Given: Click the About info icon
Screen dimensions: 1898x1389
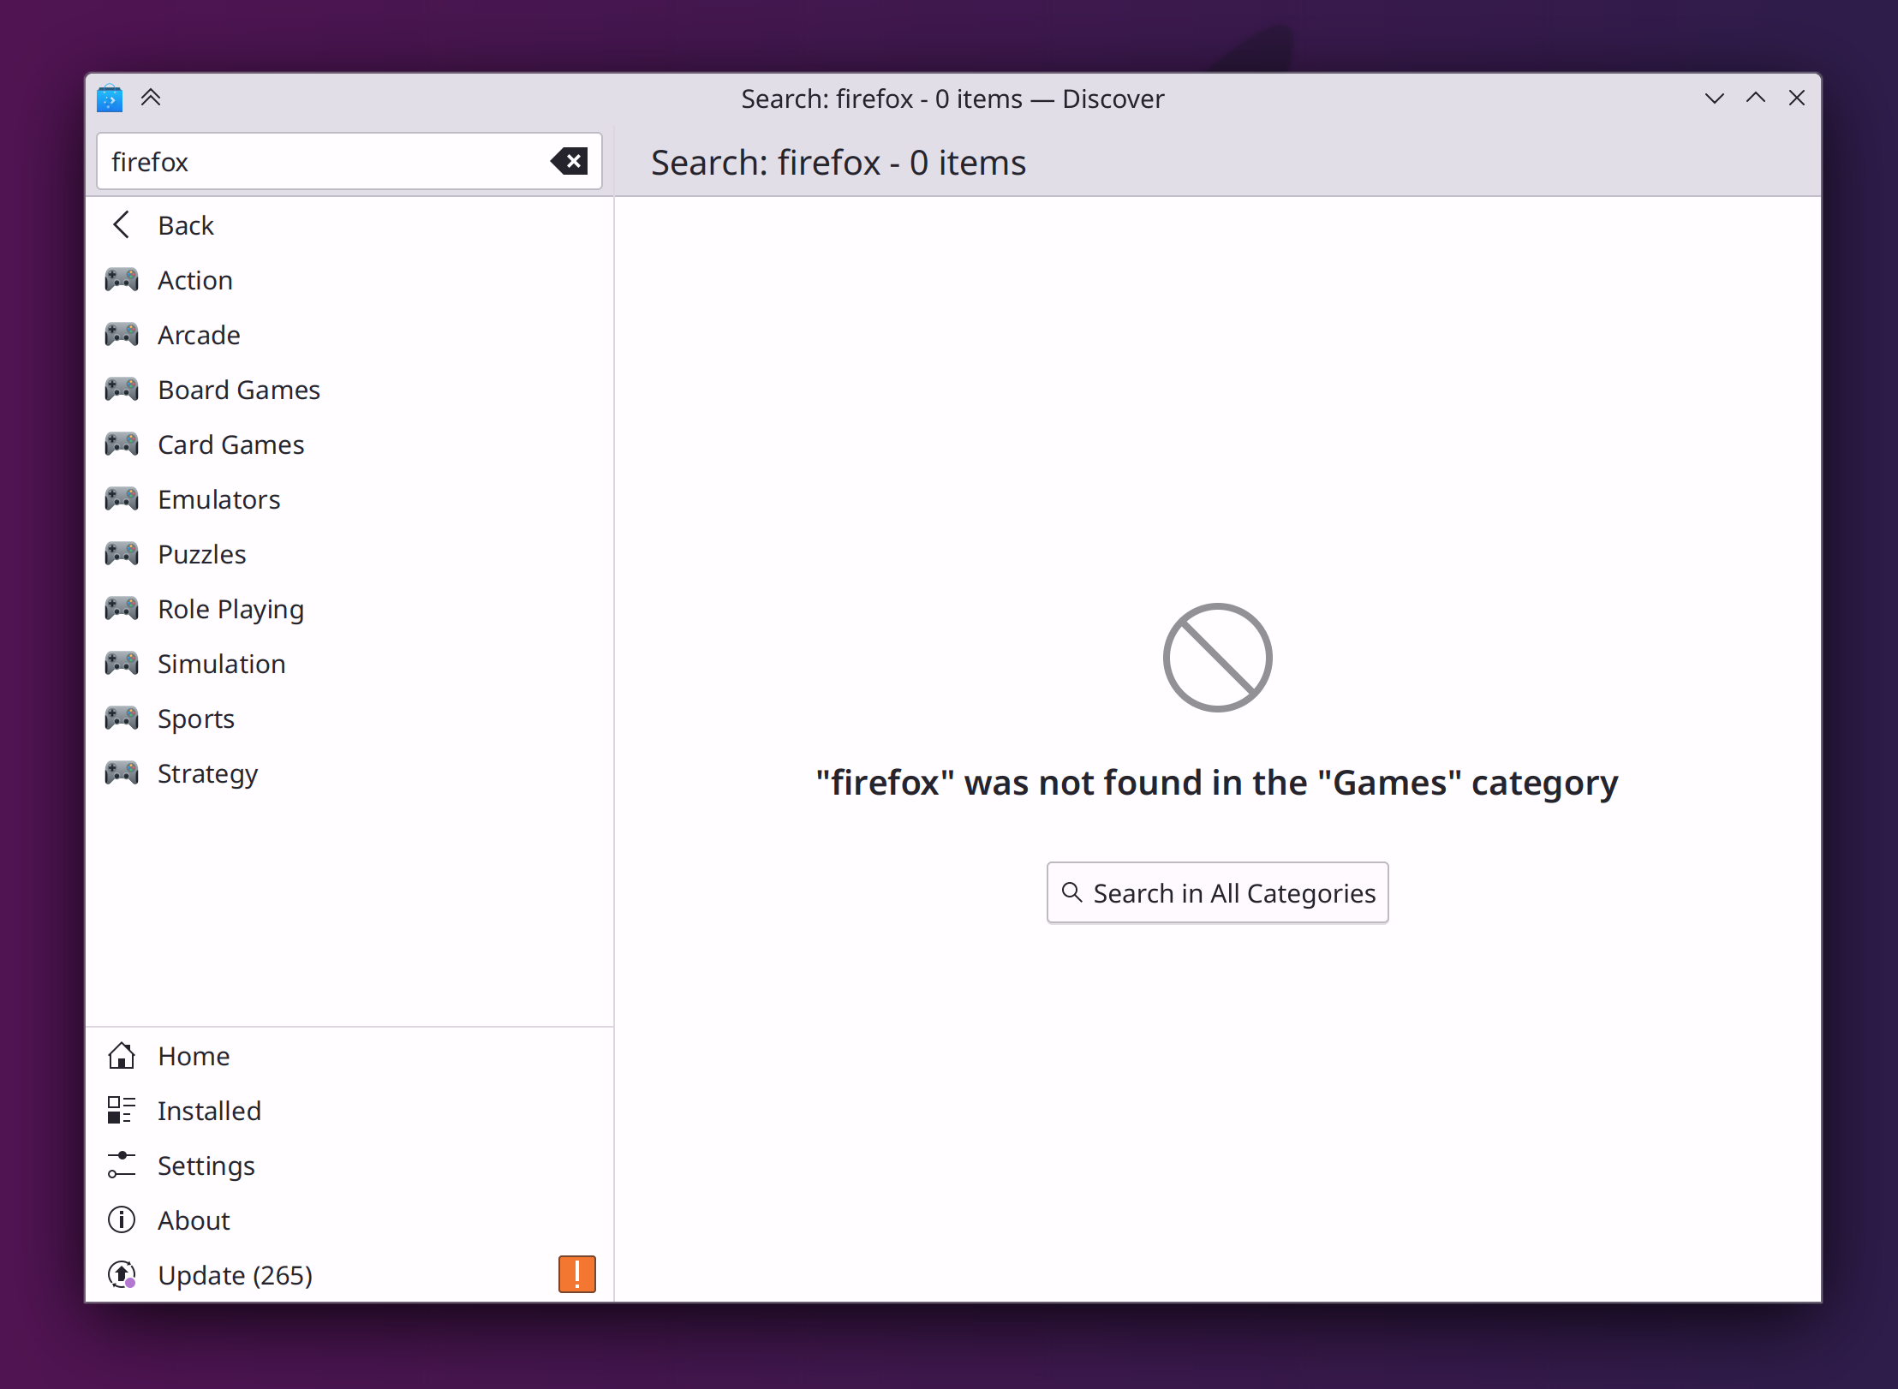Looking at the screenshot, I should (x=122, y=1220).
